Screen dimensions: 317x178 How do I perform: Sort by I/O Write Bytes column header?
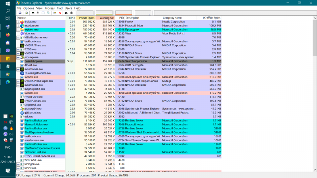(x=209, y=18)
